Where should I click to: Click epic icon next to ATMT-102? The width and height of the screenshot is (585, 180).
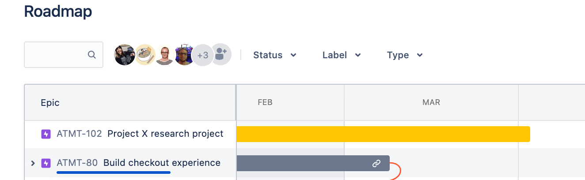pos(46,134)
